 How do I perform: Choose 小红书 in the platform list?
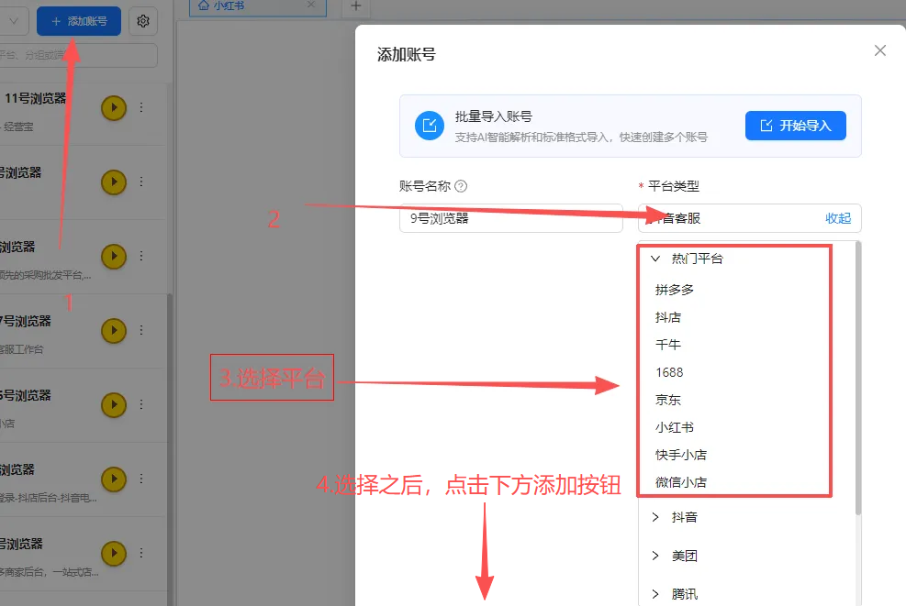675,427
